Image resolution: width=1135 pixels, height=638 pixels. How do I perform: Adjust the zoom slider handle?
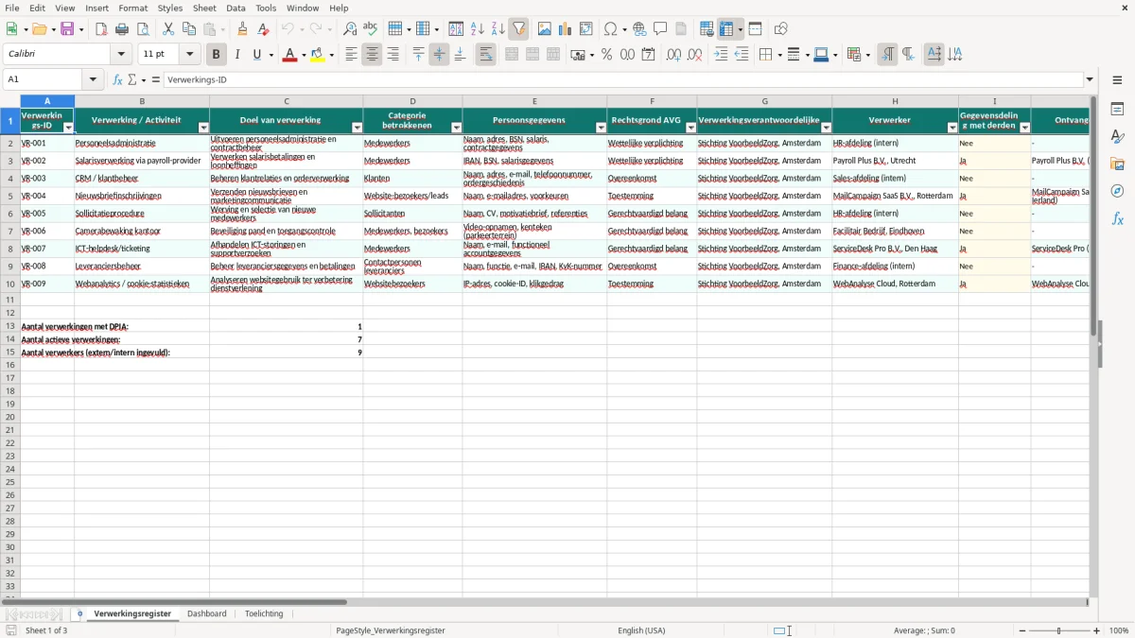(1059, 630)
